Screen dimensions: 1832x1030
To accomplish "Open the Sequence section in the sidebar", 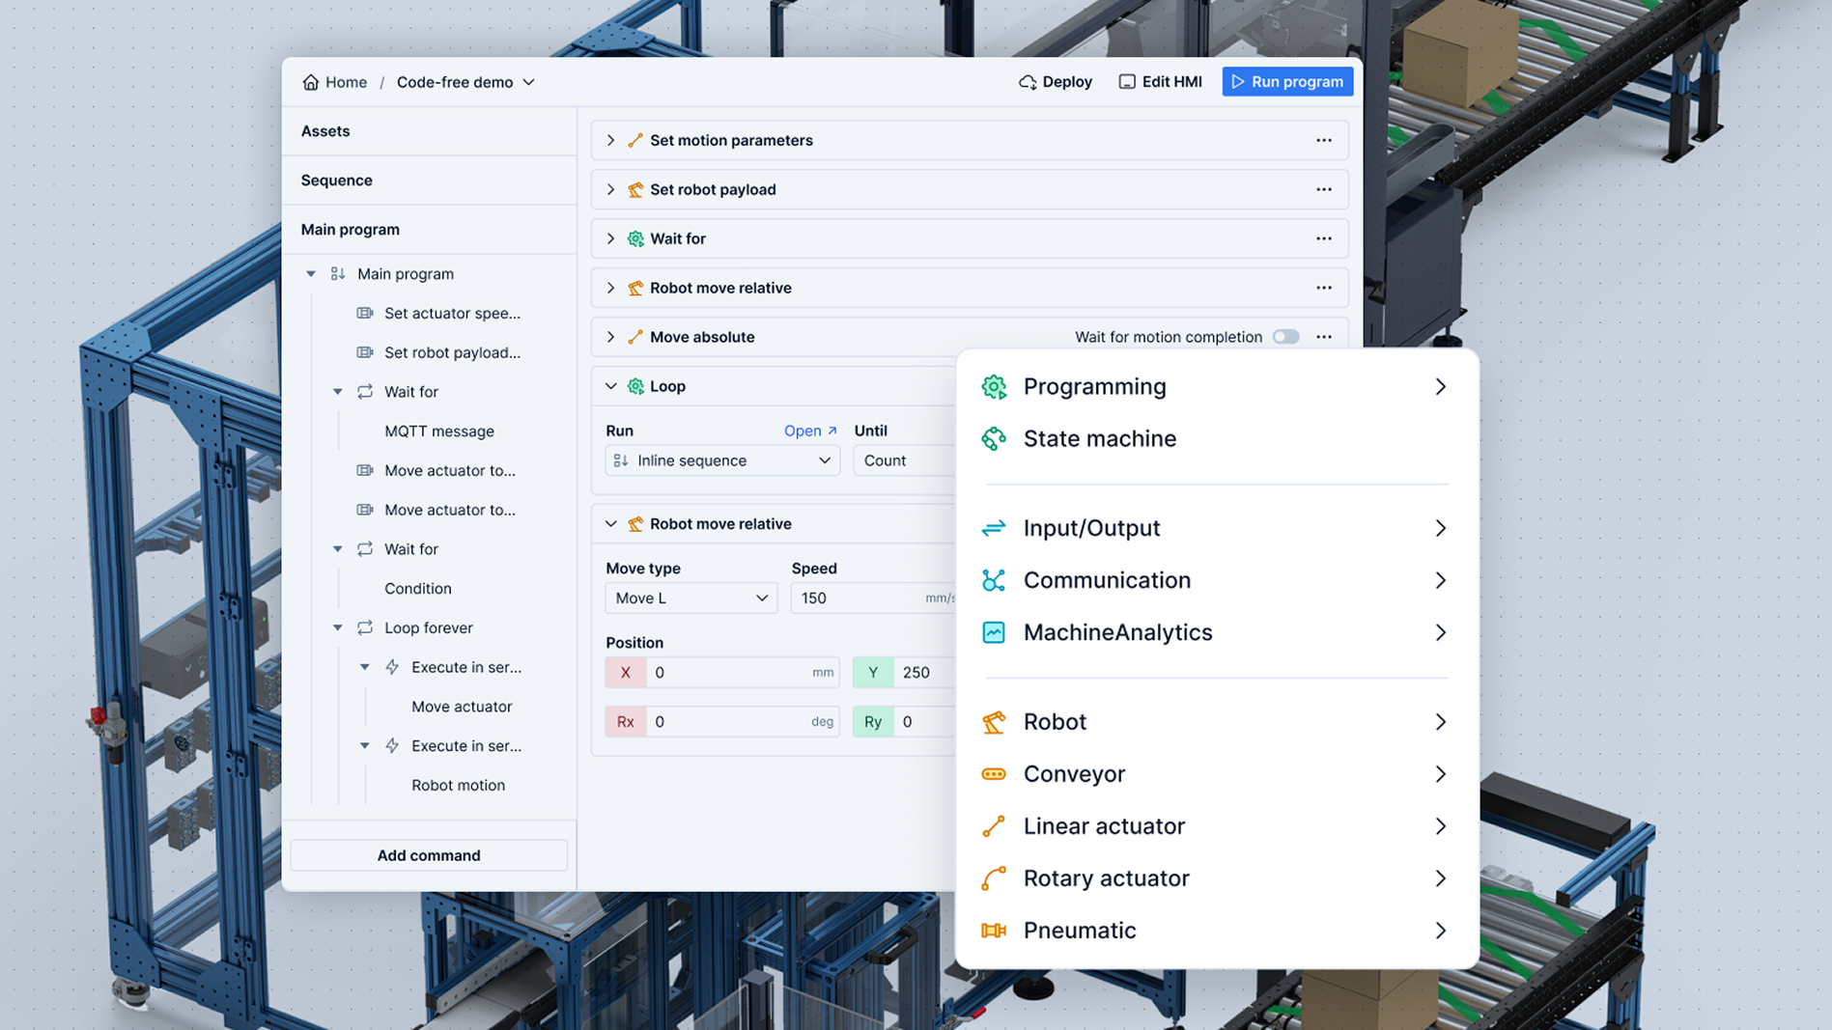I will [x=336, y=180].
